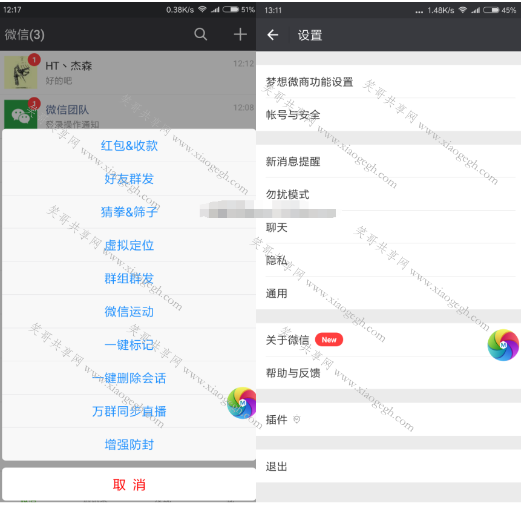This screenshot has height=509, width=521.
Task: Open 插件 settings row
Action: tap(388, 419)
